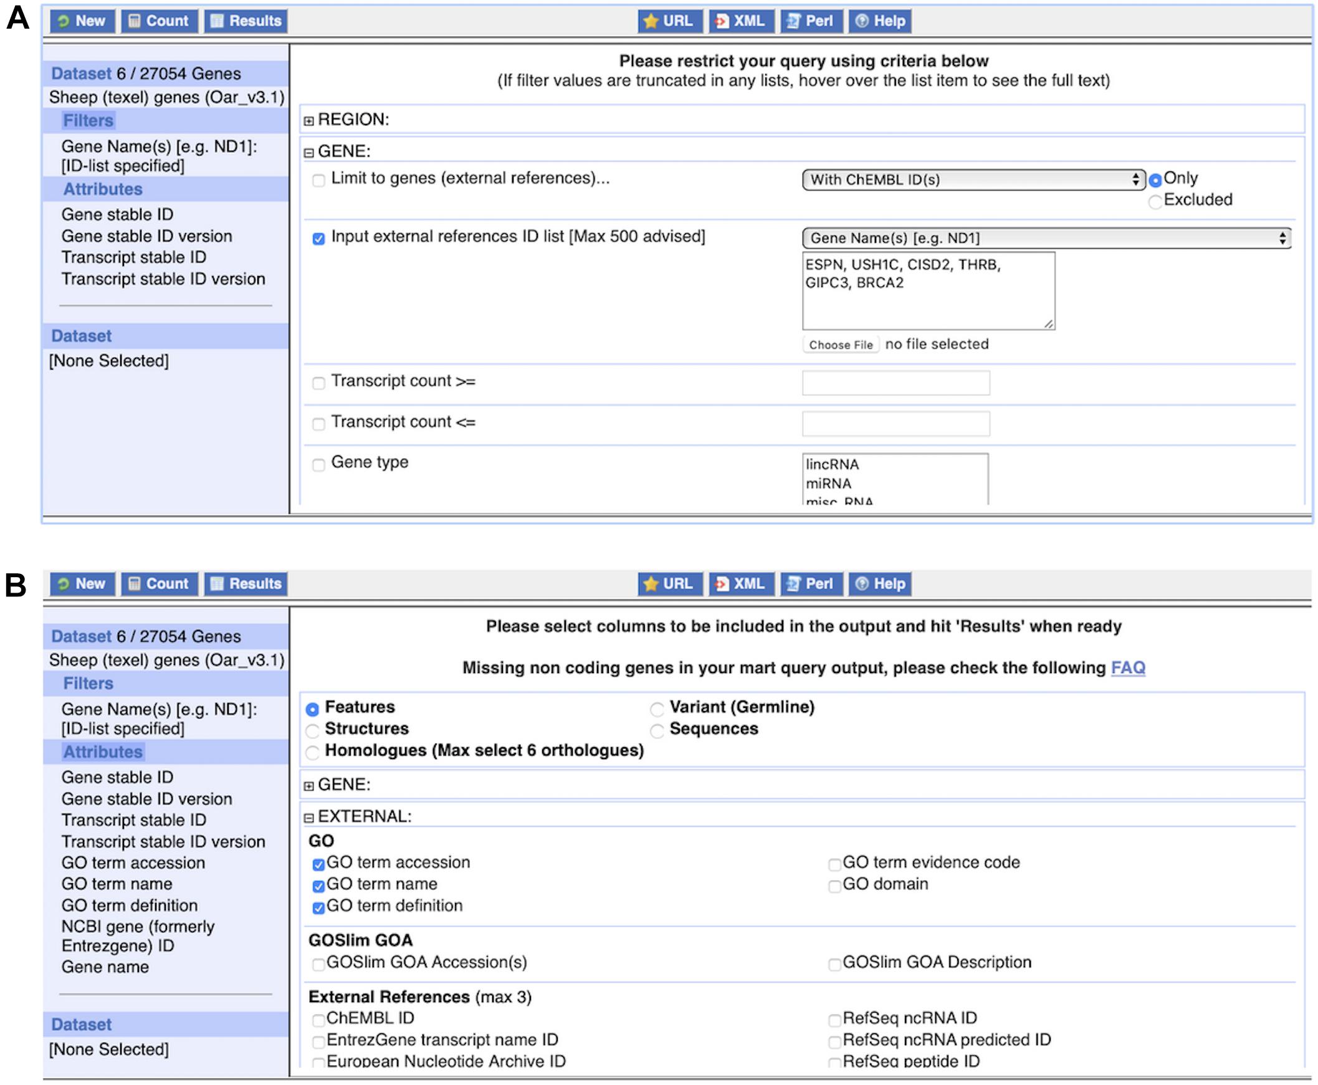Collapse the GENE filter section in panel A
1318x1085 pixels.
click(308, 153)
